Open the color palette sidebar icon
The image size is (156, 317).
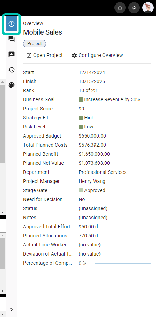pyautogui.click(x=12, y=85)
